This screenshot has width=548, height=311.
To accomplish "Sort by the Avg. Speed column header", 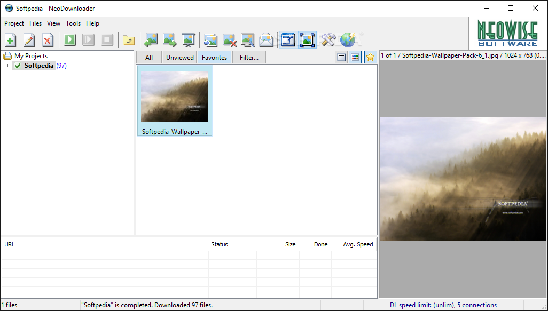I will coord(354,244).
